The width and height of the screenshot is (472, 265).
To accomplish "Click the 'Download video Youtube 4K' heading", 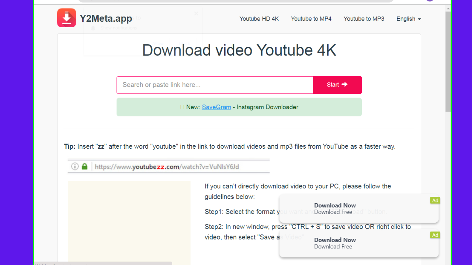I will pos(239,50).
